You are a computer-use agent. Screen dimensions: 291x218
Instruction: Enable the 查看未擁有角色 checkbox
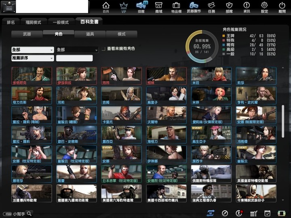pyautogui.click(x=103, y=49)
